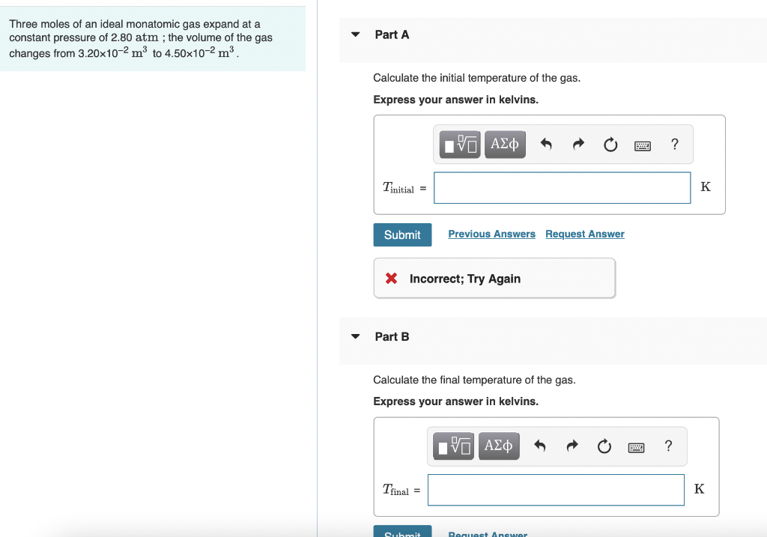Click the redo arrow in Part A toolbar
The height and width of the screenshot is (537, 767).
(577, 145)
